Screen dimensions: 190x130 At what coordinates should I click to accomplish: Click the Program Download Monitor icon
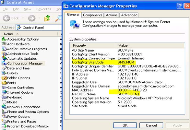tap(4, 126)
